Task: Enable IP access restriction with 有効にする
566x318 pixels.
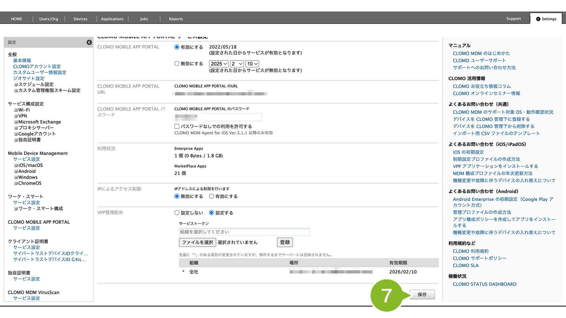Action: coord(211,197)
